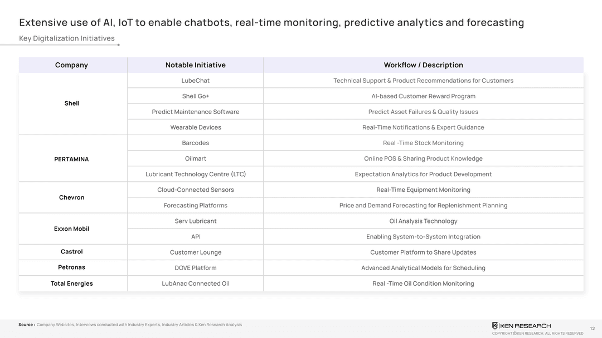Image resolution: width=602 pixels, height=338 pixels.
Task: Click the Shell company cell
Action: tap(72, 103)
